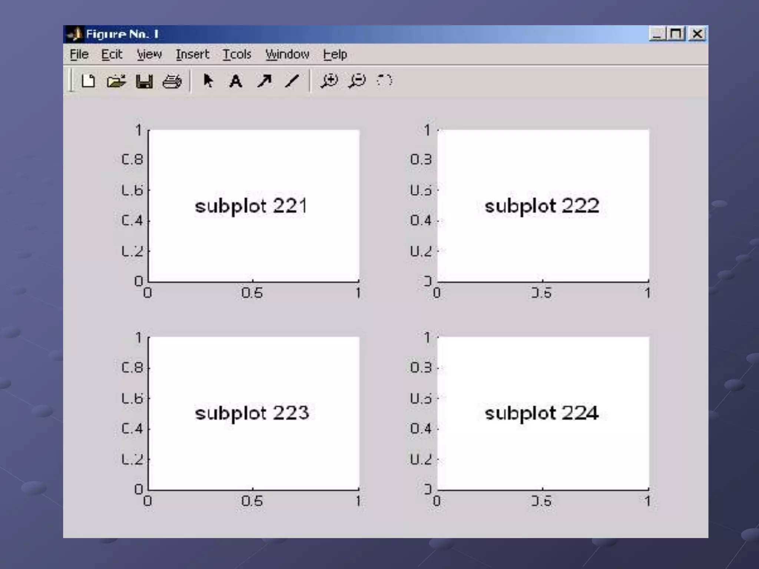
Task: Open the Edit menu
Action: click(112, 54)
